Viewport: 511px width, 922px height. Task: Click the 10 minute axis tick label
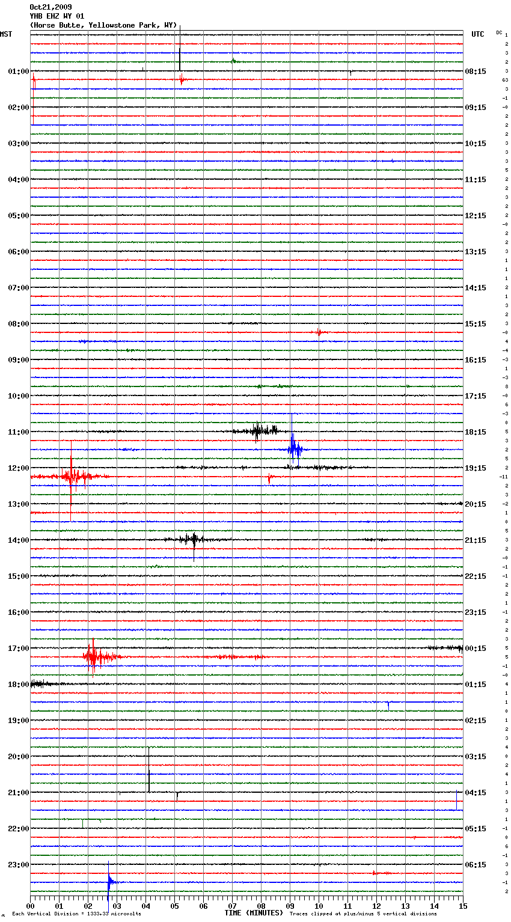pyautogui.click(x=319, y=906)
